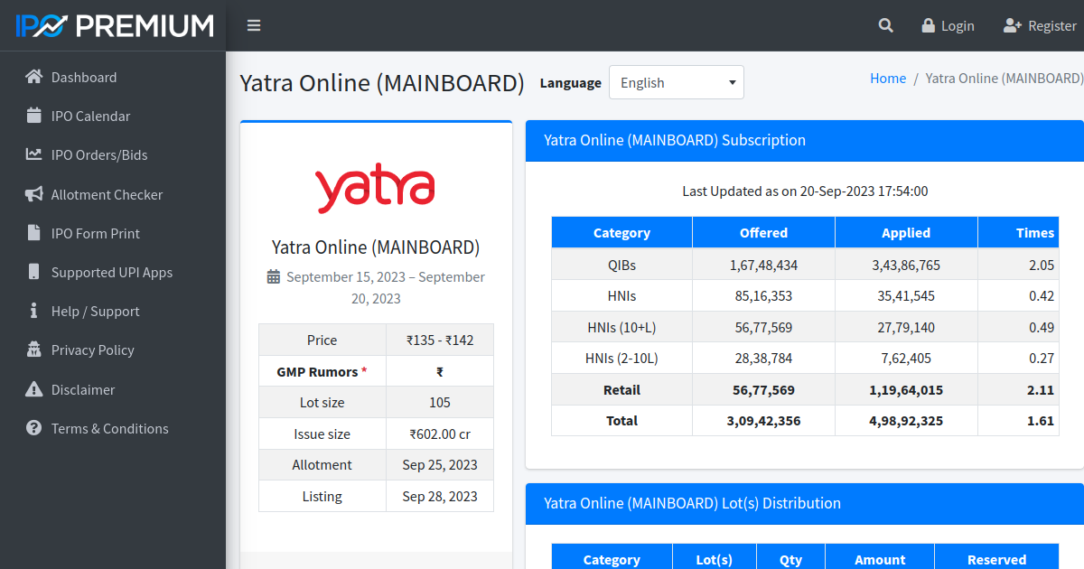Screen dimensions: 1084x569
Task: Click the IPO Premium logo
Action: (113, 25)
